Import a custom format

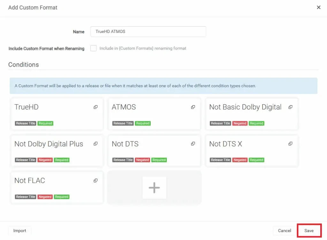click(x=19, y=230)
